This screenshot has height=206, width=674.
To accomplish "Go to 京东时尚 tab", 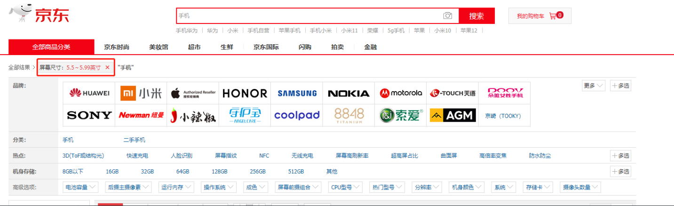I will point(117,47).
